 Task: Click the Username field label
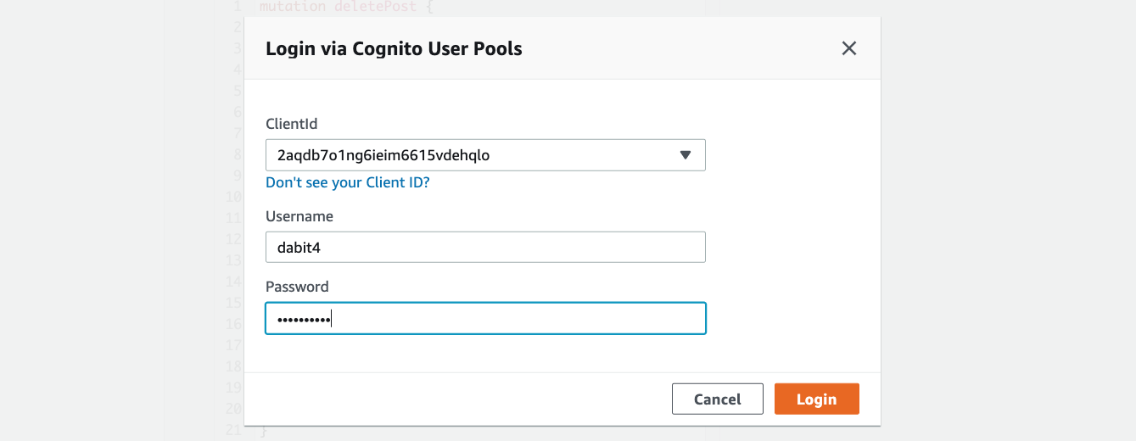point(299,216)
